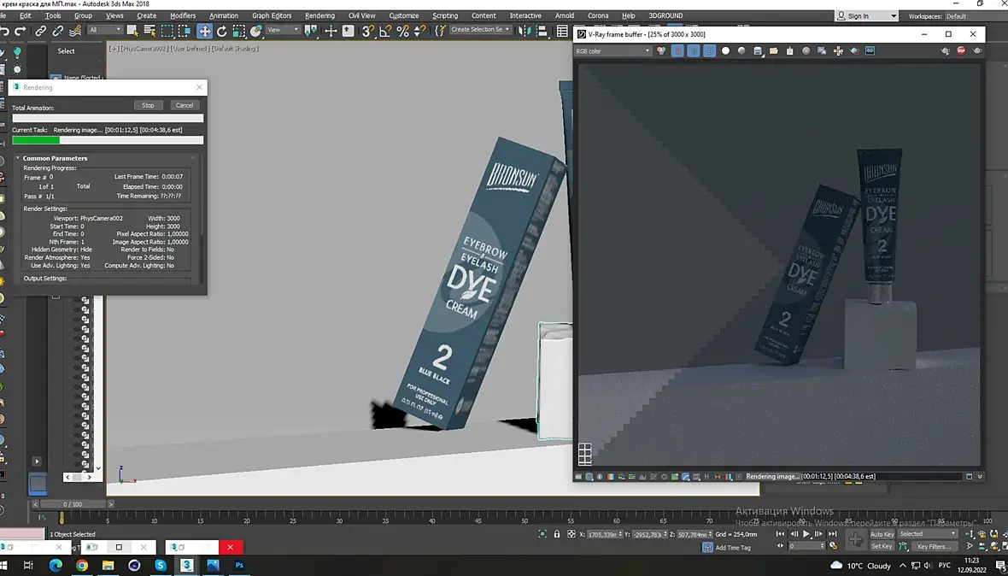Toggle Percent Snap button

tap(402, 30)
